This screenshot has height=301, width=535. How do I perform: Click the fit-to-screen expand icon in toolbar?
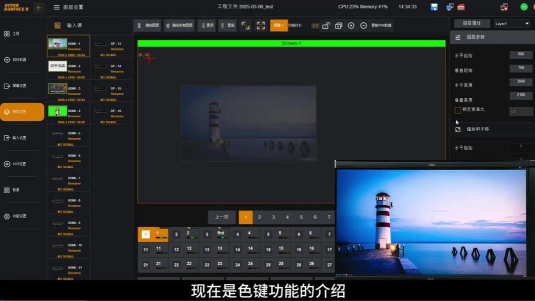coord(261,25)
